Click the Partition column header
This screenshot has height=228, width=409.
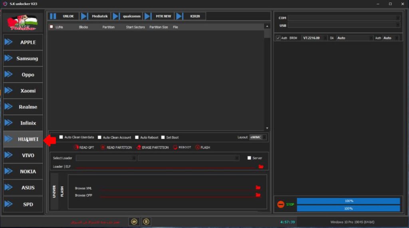[x=108, y=27]
